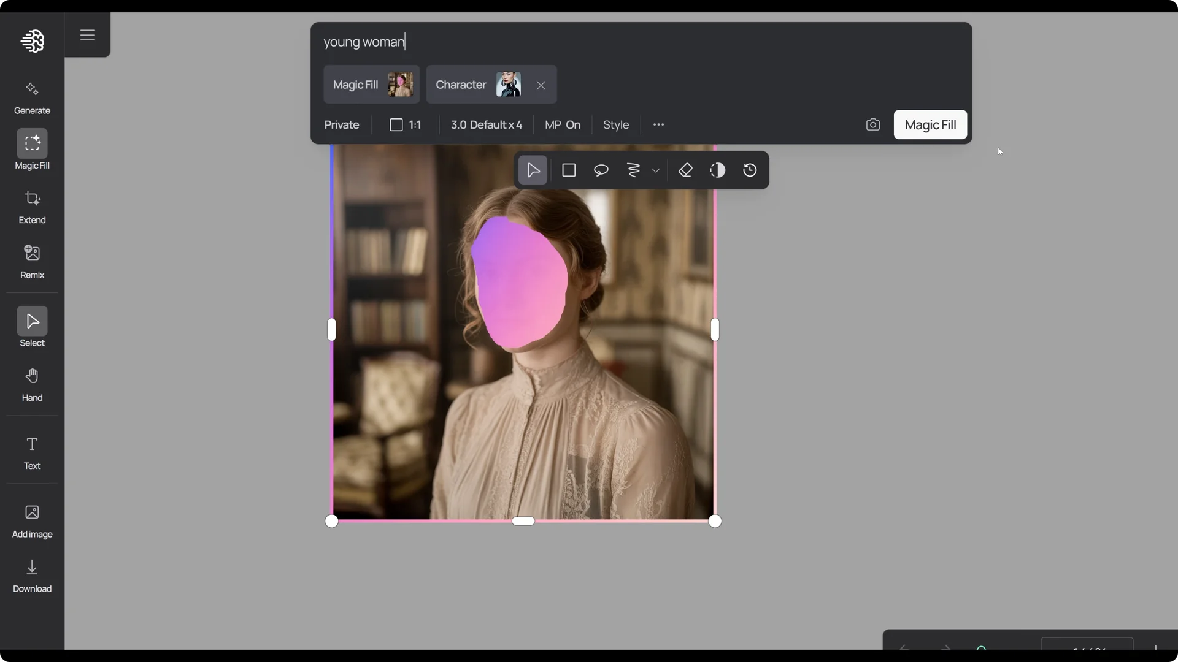This screenshot has width=1178, height=662.
Task: Invert the current mask selection
Action: point(718,170)
